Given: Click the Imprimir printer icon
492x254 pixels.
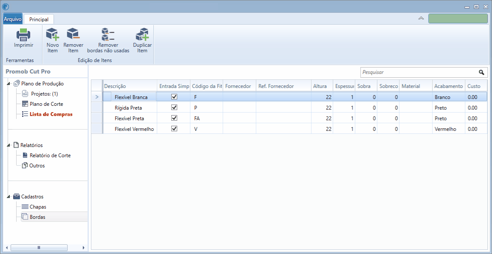Looking at the screenshot, I should pos(23,35).
